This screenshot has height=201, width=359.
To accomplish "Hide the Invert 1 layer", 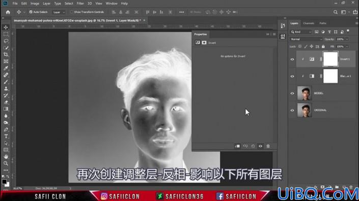I will coord(292,59).
